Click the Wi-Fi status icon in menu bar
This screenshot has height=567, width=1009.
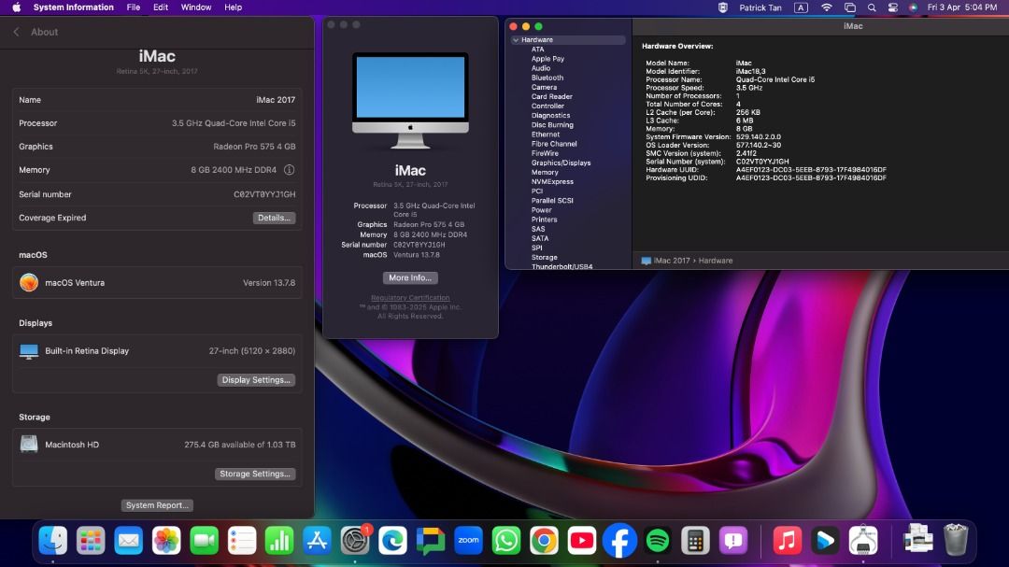[827, 7]
